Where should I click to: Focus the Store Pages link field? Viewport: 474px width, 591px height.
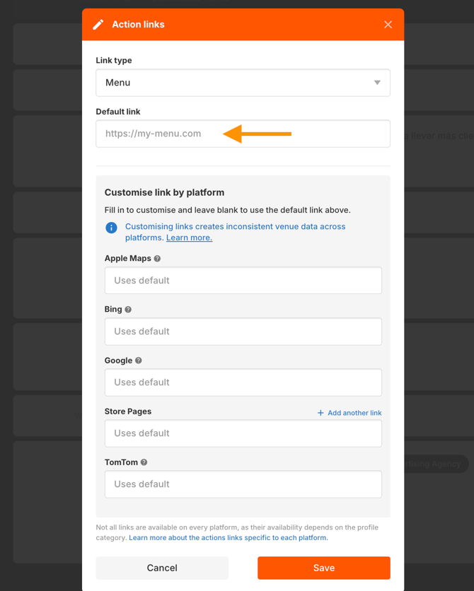(x=243, y=433)
